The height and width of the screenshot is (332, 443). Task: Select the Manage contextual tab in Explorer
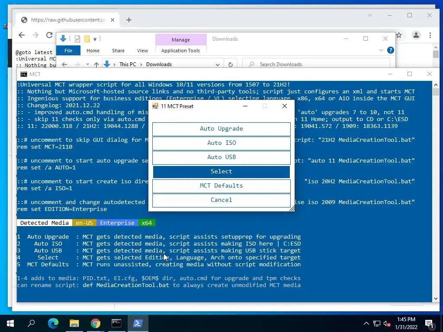coord(181,40)
